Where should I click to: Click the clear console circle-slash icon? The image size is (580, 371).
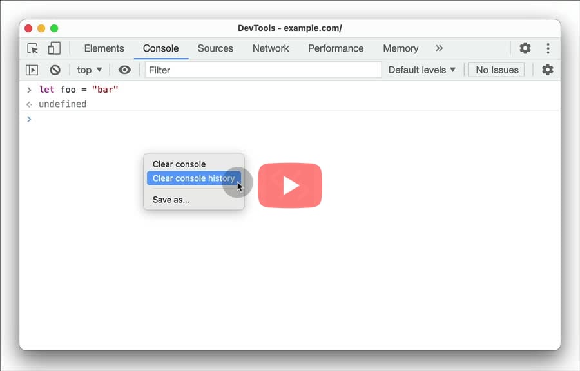click(55, 70)
